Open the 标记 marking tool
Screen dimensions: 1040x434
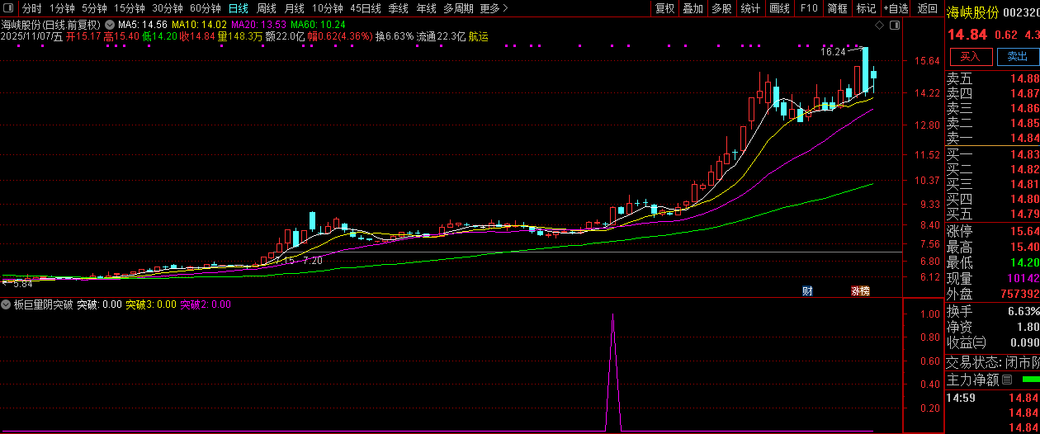pos(866,8)
